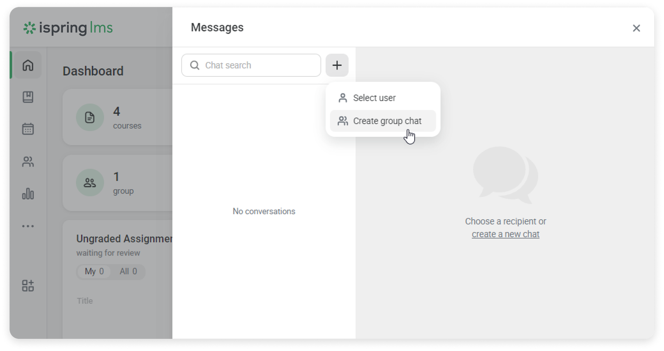Screen dimensions: 664x351
Task: Switch to My ungraded assignments filter
Action: pos(94,271)
